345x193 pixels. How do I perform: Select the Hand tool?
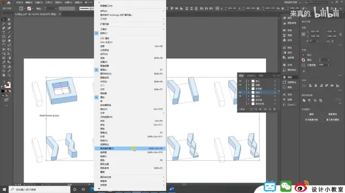(x=4, y=75)
